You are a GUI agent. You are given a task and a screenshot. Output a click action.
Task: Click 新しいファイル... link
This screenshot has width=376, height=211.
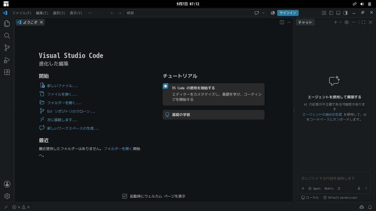[62, 86]
